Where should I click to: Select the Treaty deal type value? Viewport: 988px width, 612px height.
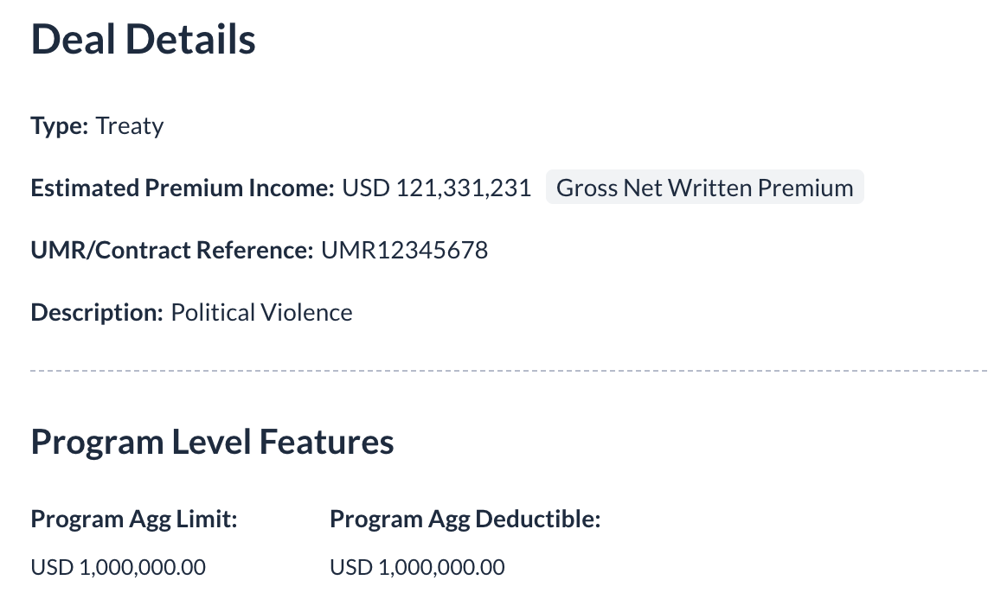tap(130, 126)
